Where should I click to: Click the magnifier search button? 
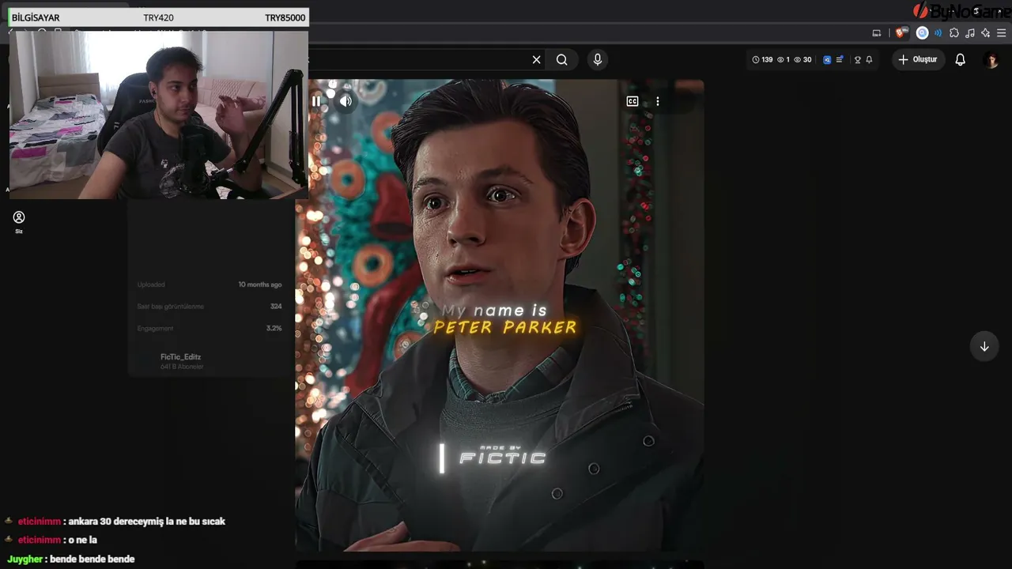pyautogui.click(x=561, y=59)
